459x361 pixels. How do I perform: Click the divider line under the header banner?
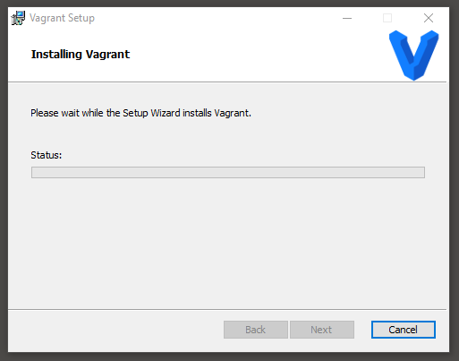[x=227, y=82]
